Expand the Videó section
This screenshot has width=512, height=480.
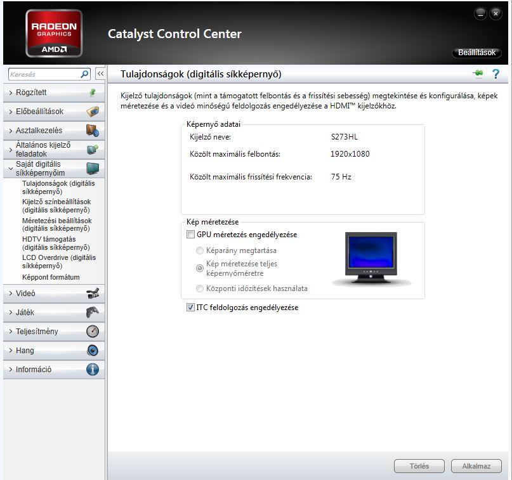(54, 294)
